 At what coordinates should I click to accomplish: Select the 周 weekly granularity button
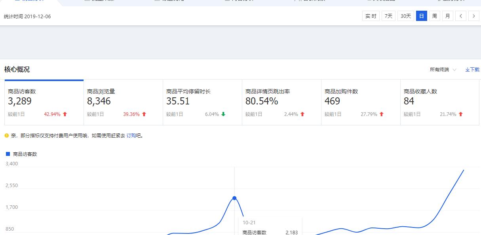[x=435, y=16]
